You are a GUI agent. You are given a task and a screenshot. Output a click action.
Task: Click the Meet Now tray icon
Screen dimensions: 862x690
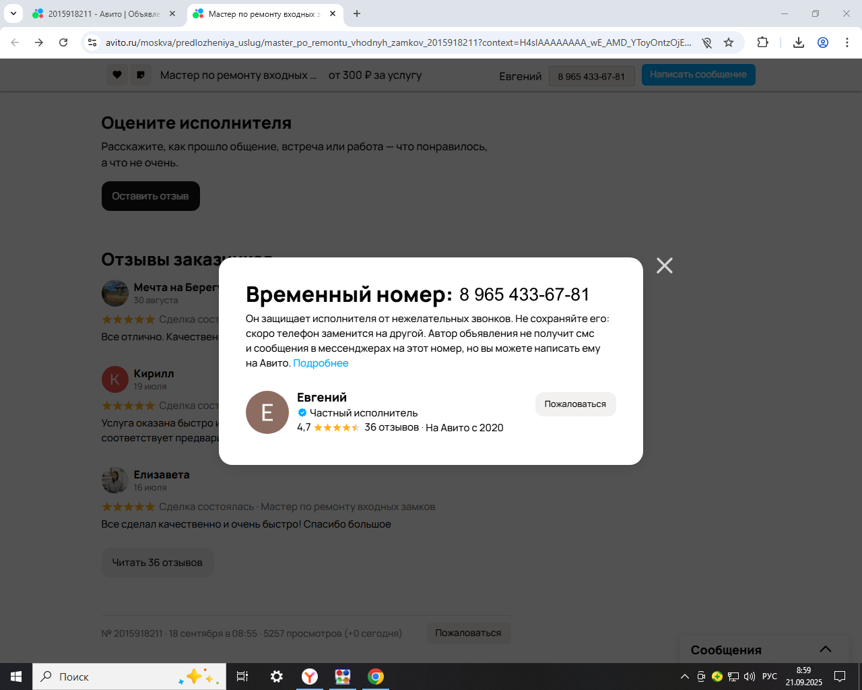pos(701,677)
